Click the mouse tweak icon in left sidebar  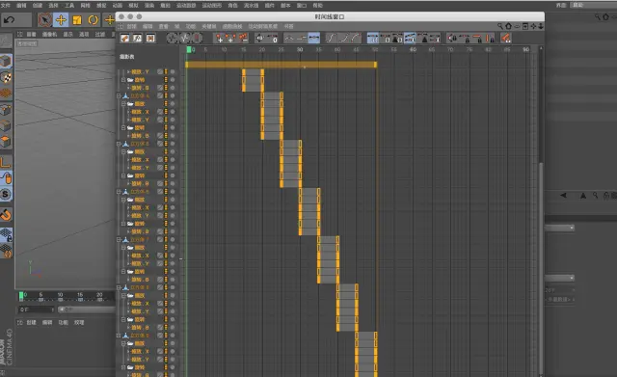click(7, 178)
